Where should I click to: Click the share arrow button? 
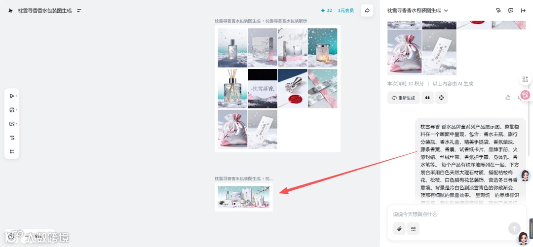[x=367, y=10]
